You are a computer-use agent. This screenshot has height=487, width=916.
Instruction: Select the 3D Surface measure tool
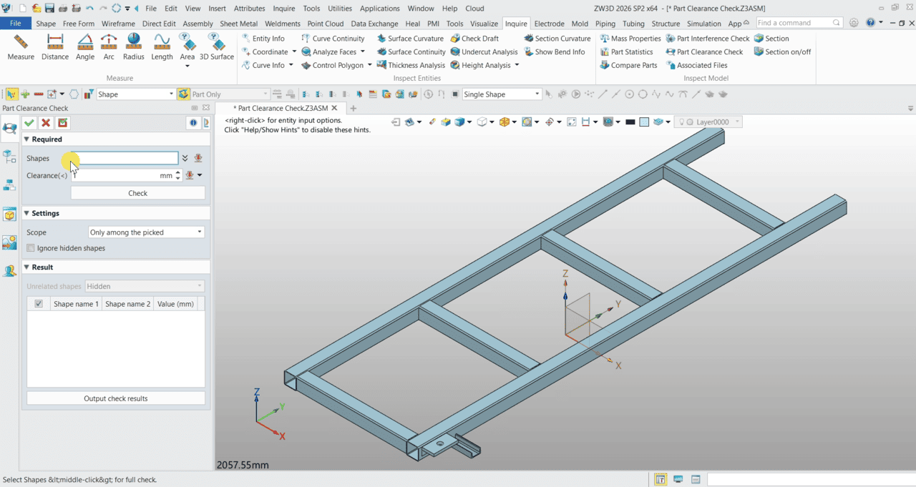click(217, 47)
